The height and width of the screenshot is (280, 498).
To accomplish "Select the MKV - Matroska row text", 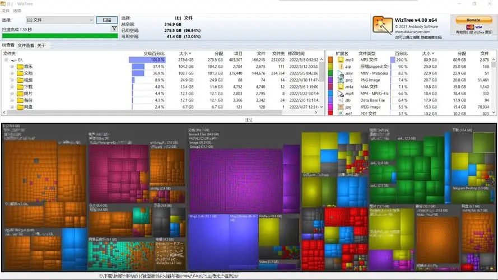I will pyautogui.click(x=374, y=73).
